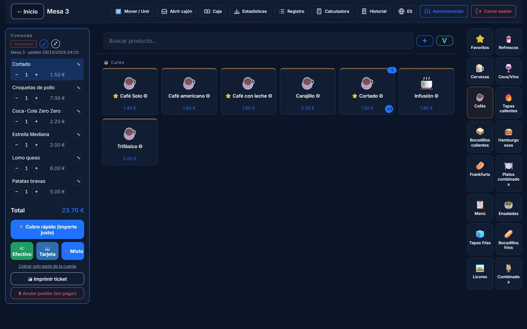This screenshot has width=527, height=329.
Task: Click the gear icon on Trifásico card
Action: 141,147
